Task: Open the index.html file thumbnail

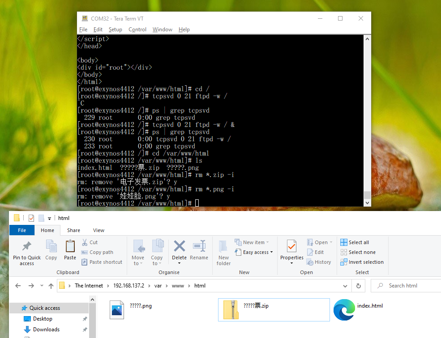Action: click(x=343, y=309)
